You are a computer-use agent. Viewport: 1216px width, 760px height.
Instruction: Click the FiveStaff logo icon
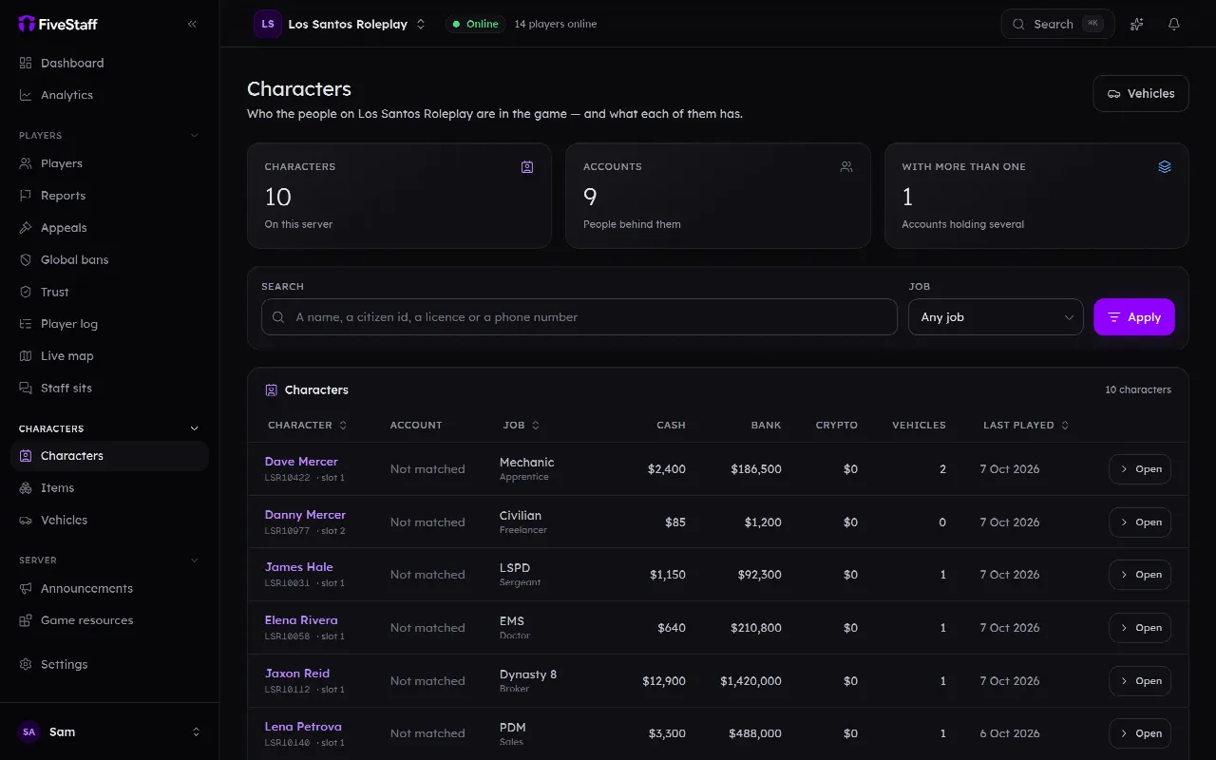(27, 24)
